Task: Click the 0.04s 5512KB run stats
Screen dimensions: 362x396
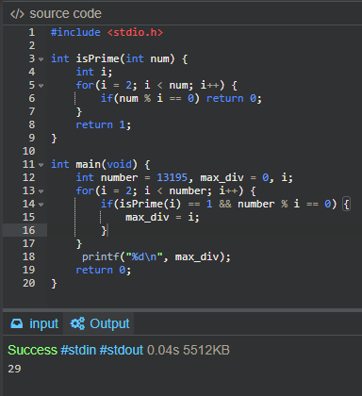Action: (x=189, y=350)
